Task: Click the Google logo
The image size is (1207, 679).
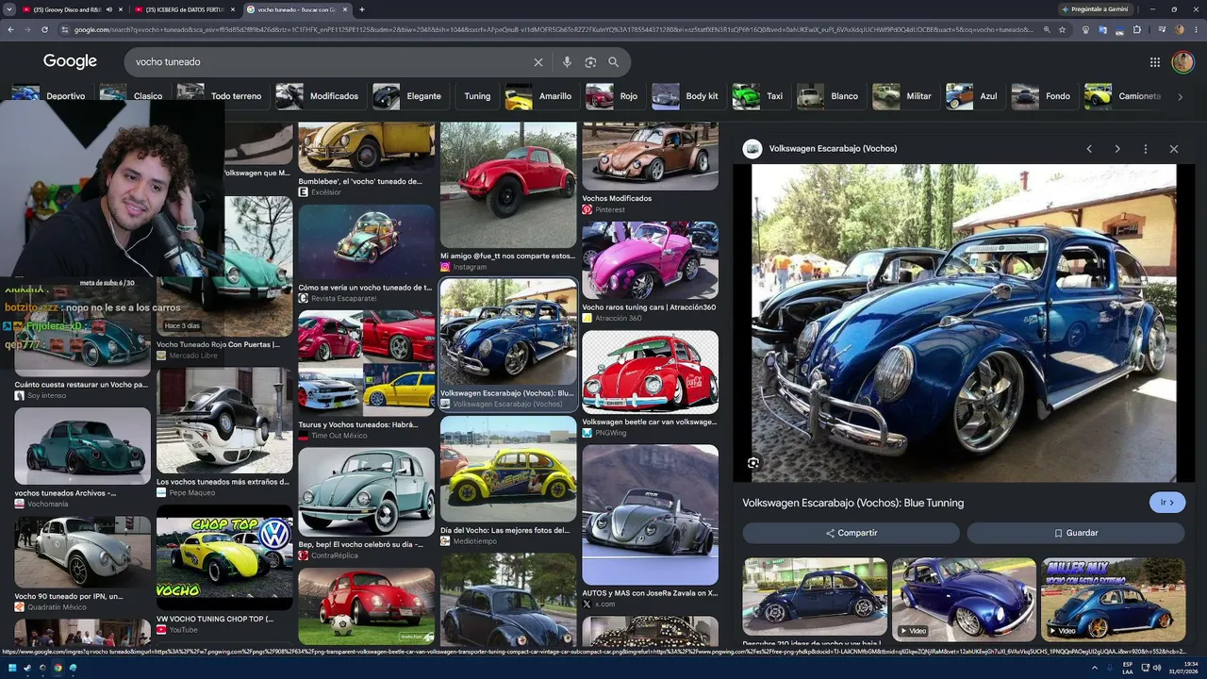Action: [70, 61]
